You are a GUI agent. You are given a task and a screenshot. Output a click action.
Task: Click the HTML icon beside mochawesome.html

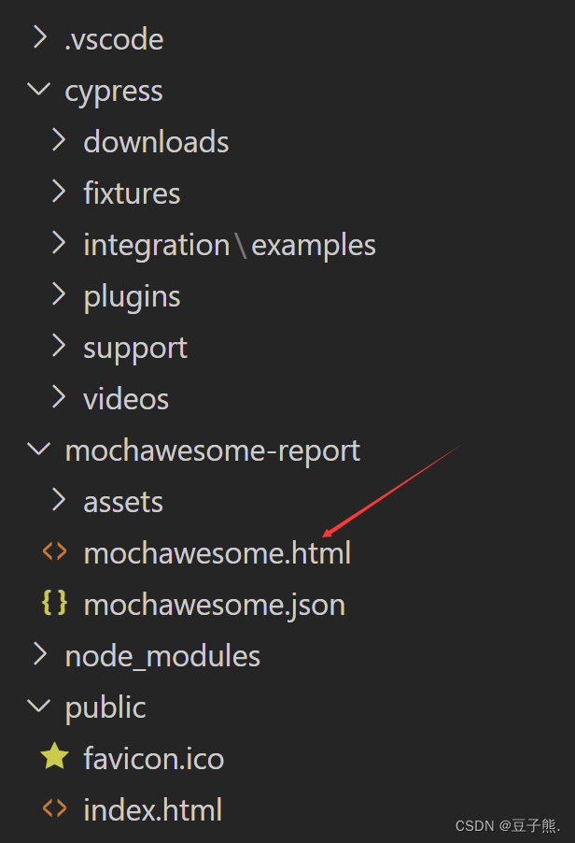point(55,551)
